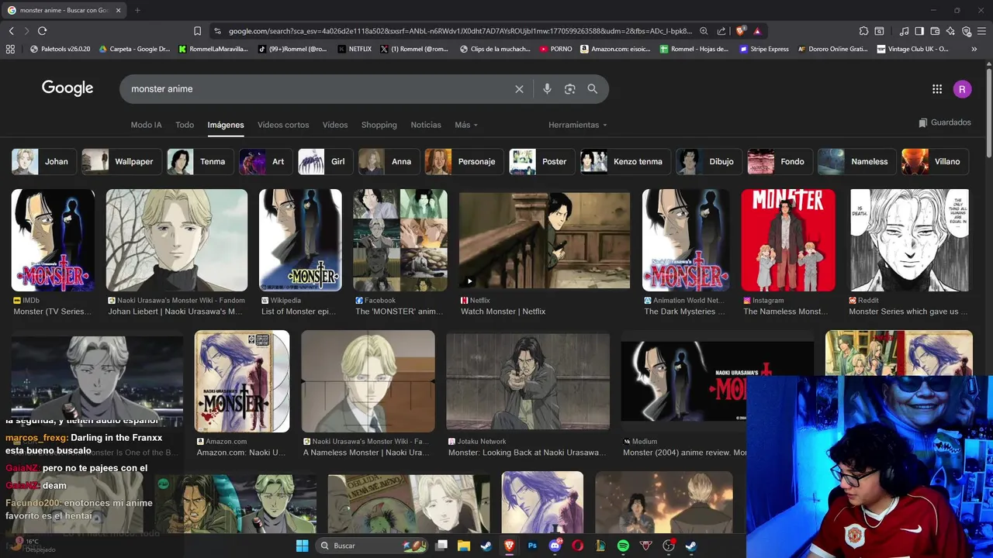The height and width of the screenshot is (558, 993).
Task: Switch to Noticias results tab
Action: click(426, 125)
